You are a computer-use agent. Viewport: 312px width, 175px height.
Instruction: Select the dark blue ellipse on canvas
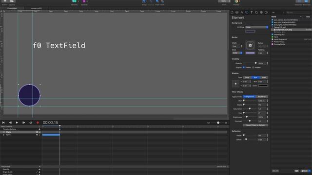tap(29, 95)
